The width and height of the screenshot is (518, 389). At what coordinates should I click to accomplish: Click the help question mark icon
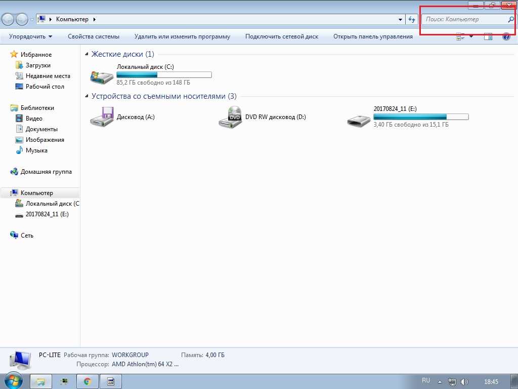506,36
